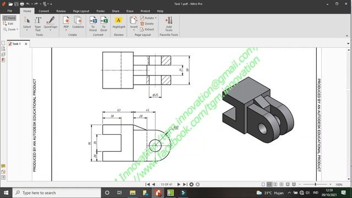
Task: Activate the Hand tool
Action: 9,18
